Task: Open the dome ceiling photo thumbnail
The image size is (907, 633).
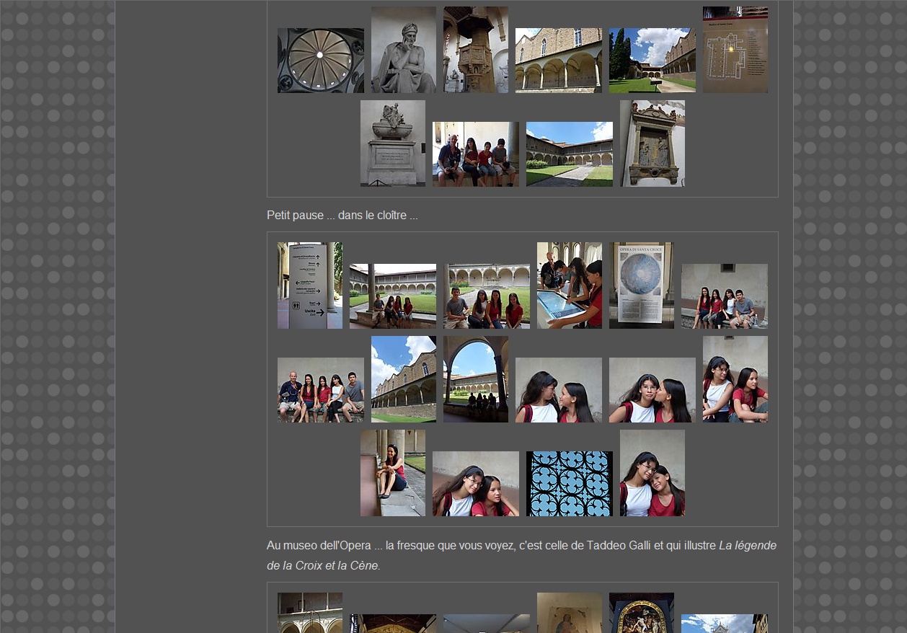Action: [320, 61]
